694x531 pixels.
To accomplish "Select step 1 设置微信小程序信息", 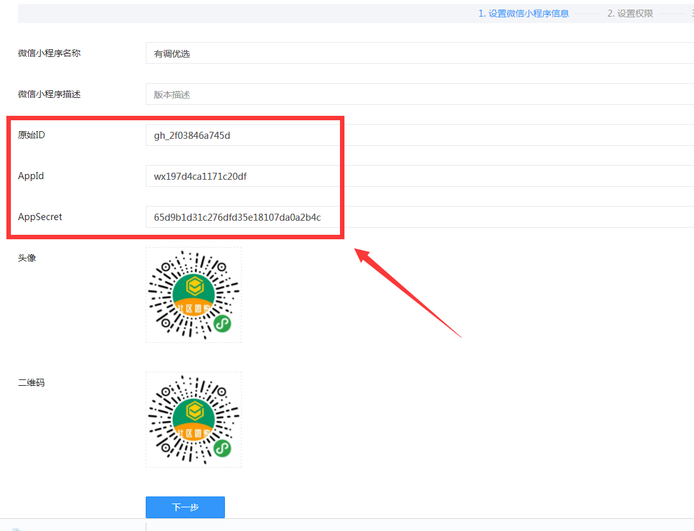I will (x=523, y=13).
